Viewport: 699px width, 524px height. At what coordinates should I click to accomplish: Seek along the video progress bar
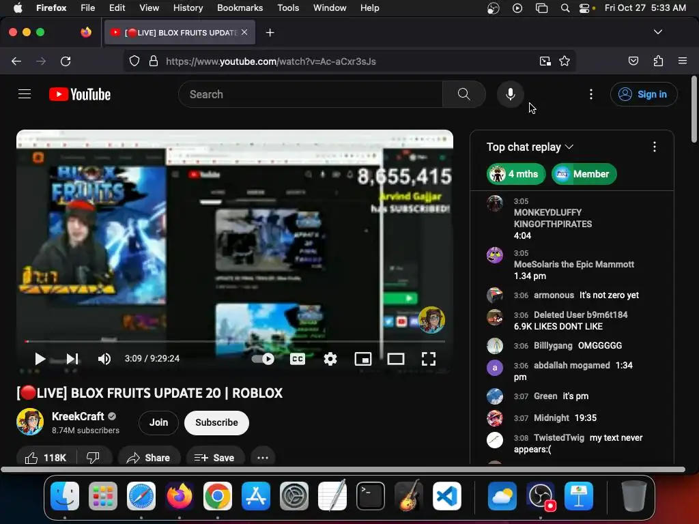[x=235, y=341]
